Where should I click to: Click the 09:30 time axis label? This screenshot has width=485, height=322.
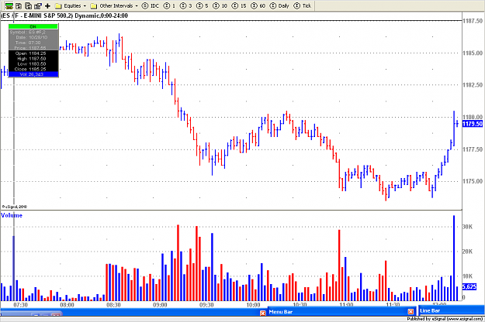click(x=206, y=305)
